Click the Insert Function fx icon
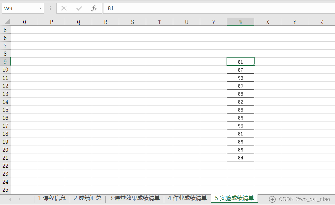The image size is (335, 205). pyautogui.click(x=94, y=8)
